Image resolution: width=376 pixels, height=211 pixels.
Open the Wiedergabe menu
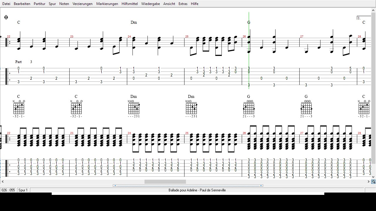pos(150,4)
